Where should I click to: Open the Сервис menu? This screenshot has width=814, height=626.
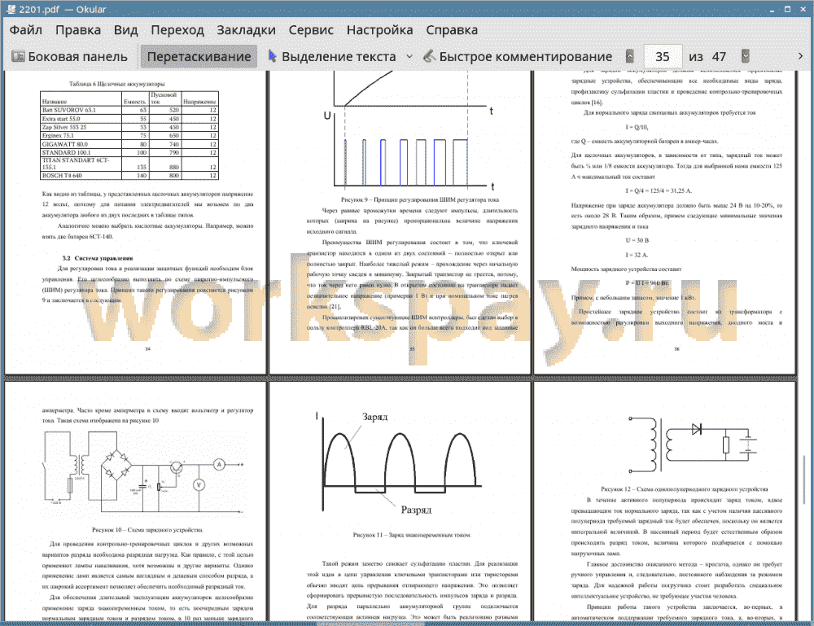[x=312, y=30]
